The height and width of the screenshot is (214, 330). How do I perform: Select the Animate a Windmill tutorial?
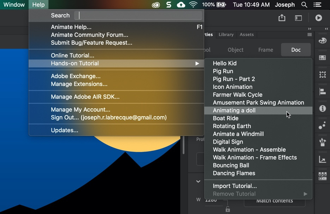(x=258, y=134)
